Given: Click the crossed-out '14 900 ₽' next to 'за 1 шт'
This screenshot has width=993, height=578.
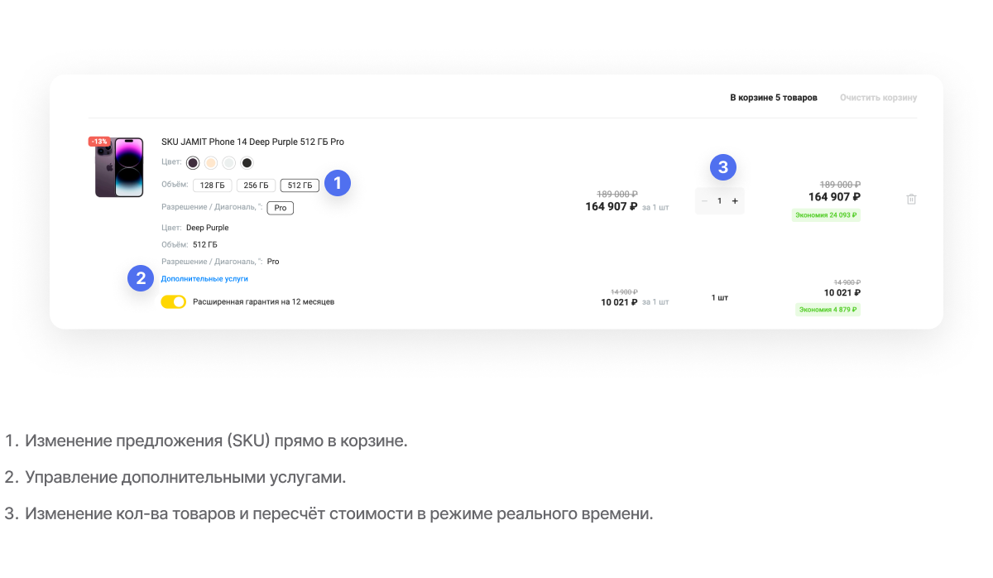Looking at the screenshot, I should pyautogui.click(x=624, y=291).
